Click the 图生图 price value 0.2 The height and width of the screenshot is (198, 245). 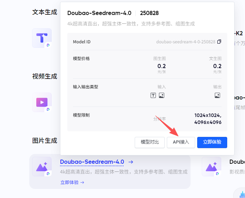pos(162,66)
